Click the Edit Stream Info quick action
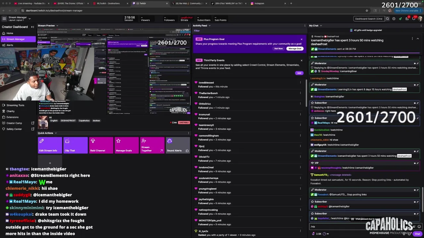 tap(50, 145)
